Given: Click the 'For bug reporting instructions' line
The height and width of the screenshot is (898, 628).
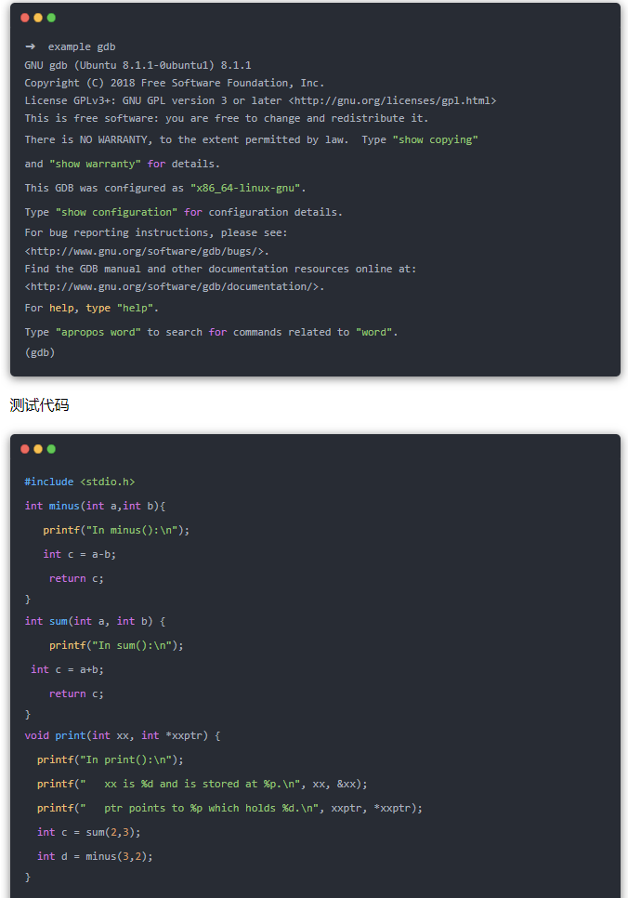Looking at the screenshot, I should (x=156, y=232).
